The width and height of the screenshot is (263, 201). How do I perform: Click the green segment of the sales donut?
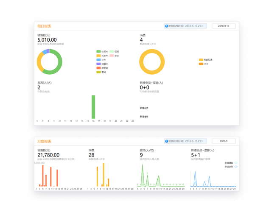pos(60,64)
